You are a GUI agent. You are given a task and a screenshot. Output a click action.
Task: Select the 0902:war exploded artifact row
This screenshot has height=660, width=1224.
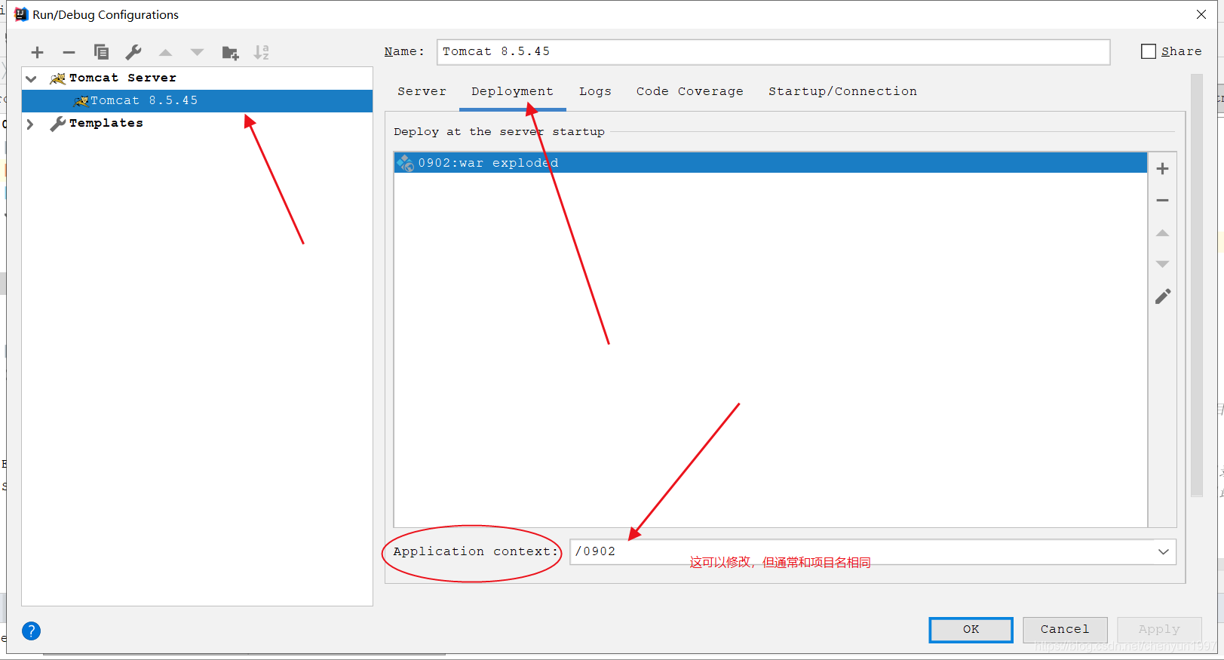pos(770,163)
